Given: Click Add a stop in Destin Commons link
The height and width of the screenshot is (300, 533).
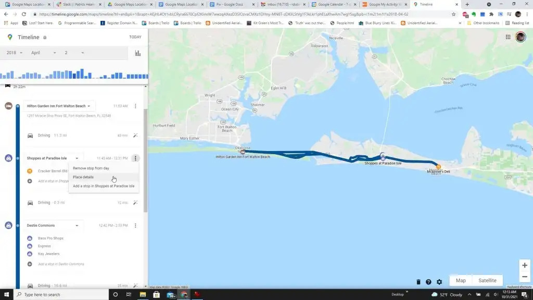Looking at the screenshot, I should (x=61, y=264).
